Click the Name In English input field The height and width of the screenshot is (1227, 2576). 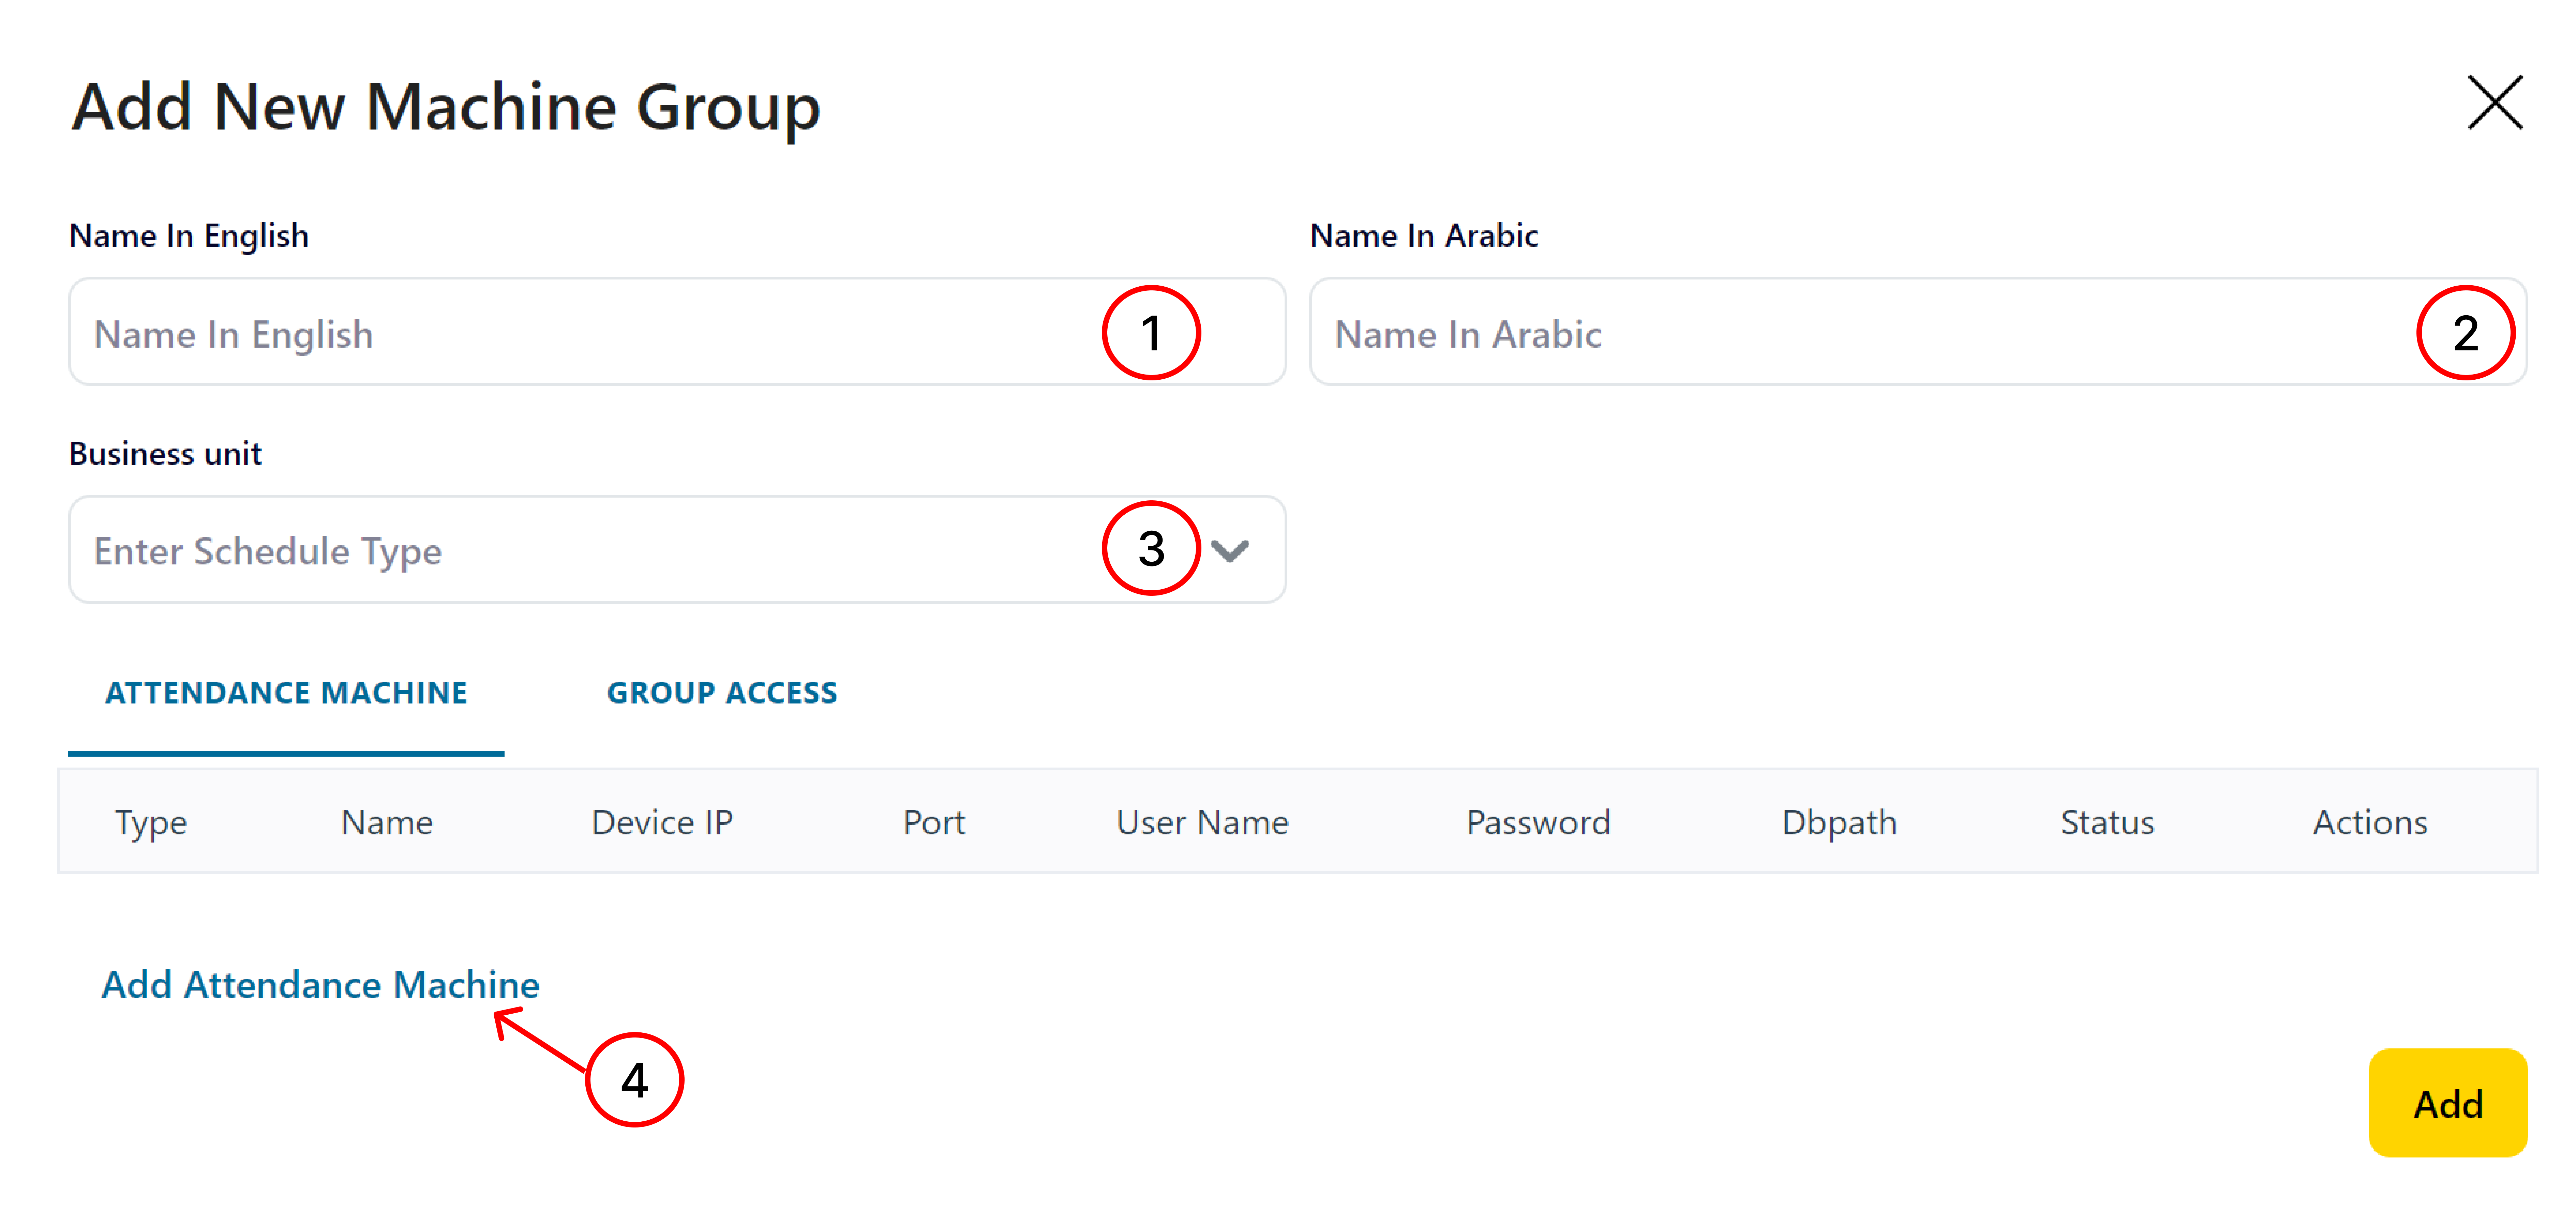[x=580, y=333]
